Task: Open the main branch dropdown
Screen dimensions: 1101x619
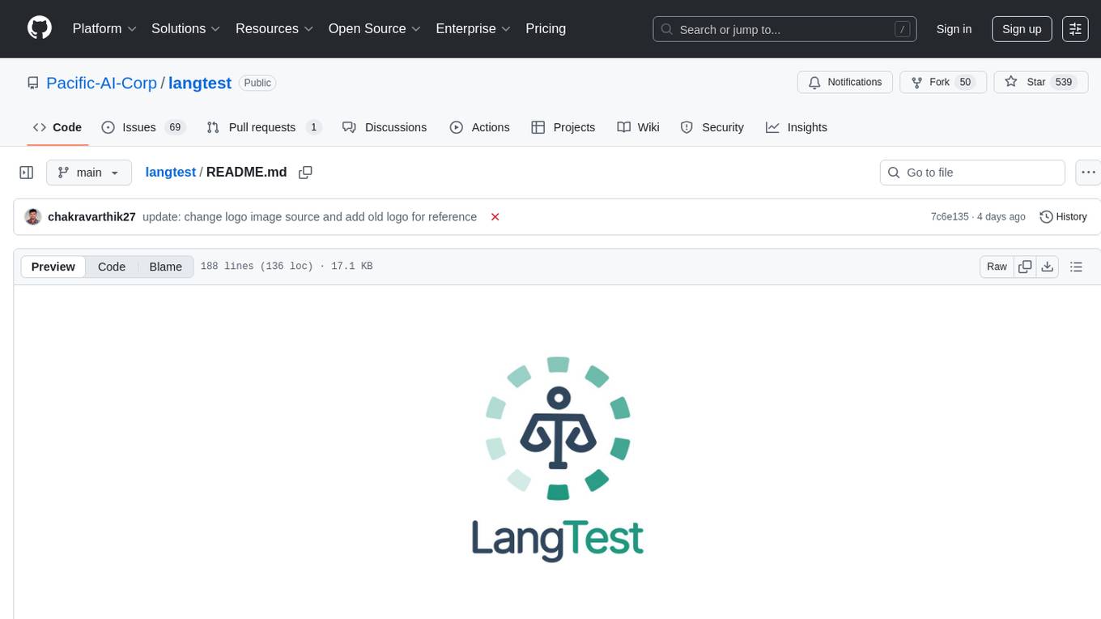Action: 89,173
